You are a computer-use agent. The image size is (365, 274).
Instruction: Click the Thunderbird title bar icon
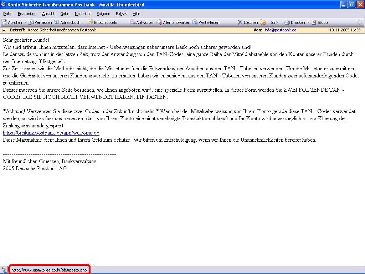4,4
